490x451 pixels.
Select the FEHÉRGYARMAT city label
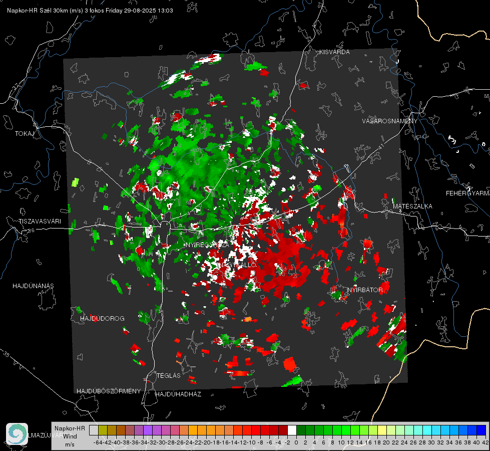pyautogui.click(x=468, y=193)
